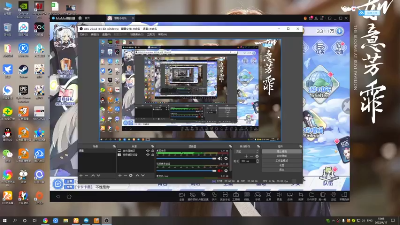This screenshot has height=225, width=400.
Task: Move source up with up chevron in sources panel
Action: [137, 175]
